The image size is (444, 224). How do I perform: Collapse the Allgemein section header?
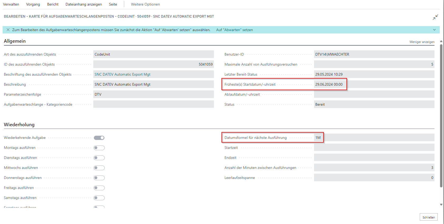(15, 41)
